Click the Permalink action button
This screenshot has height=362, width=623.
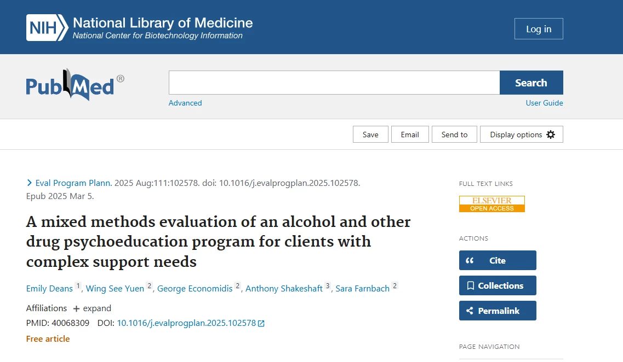pyautogui.click(x=498, y=311)
